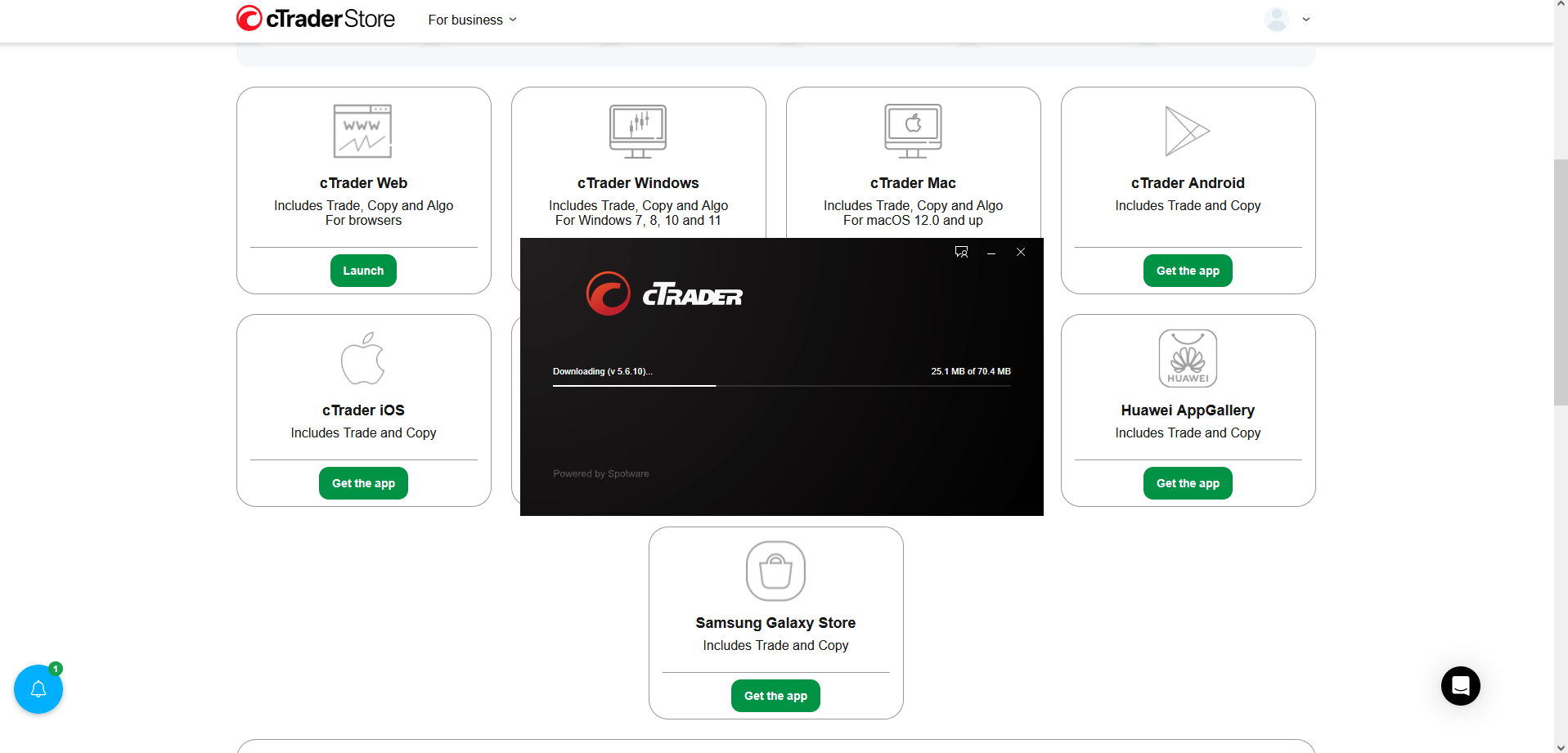Click the cTrader iOS title
The image size is (1568, 753).
(x=363, y=410)
